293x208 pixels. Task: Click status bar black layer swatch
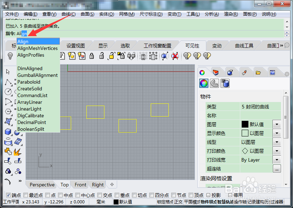(116, 202)
